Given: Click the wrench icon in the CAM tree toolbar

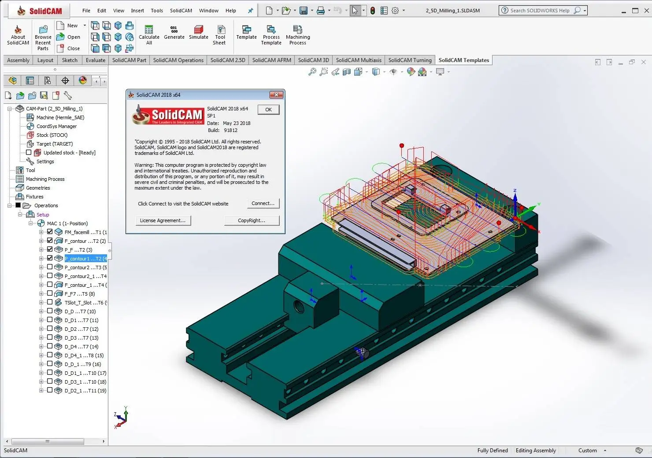Looking at the screenshot, I should [67, 95].
